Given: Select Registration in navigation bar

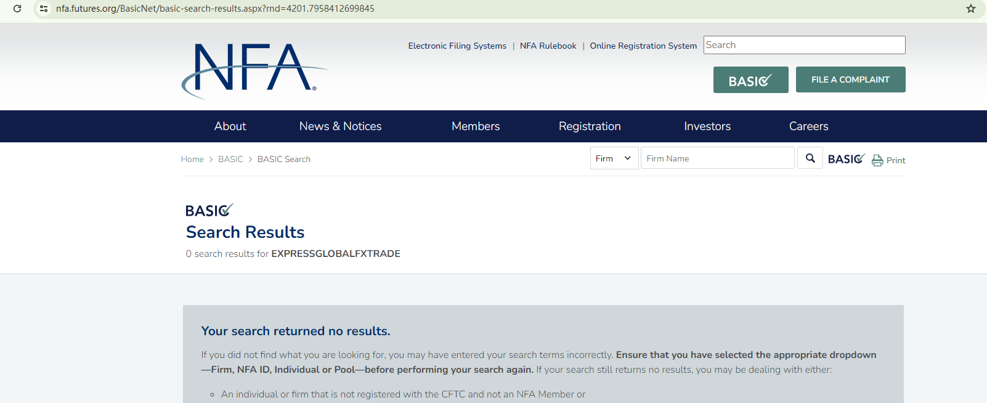Looking at the screenshot, I should click(589, 126).
